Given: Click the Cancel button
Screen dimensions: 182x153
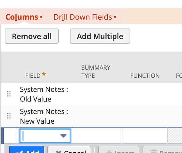Looking at the screenshot, I should pyautogui.click(x=69, y=150).
